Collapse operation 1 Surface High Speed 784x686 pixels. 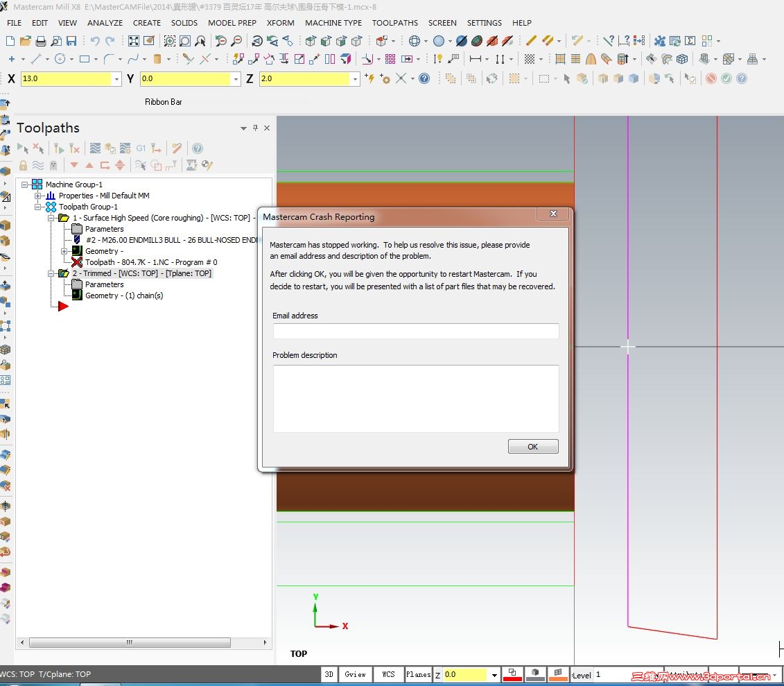(51, 218)
